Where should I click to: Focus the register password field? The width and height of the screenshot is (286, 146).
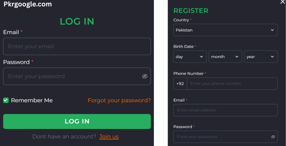point(221,137)
